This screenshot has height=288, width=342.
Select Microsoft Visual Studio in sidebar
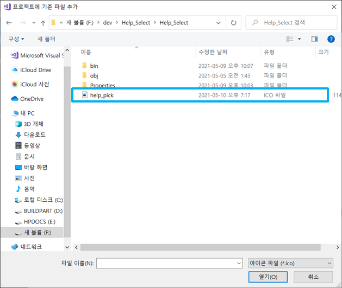(x=38, y=55)
